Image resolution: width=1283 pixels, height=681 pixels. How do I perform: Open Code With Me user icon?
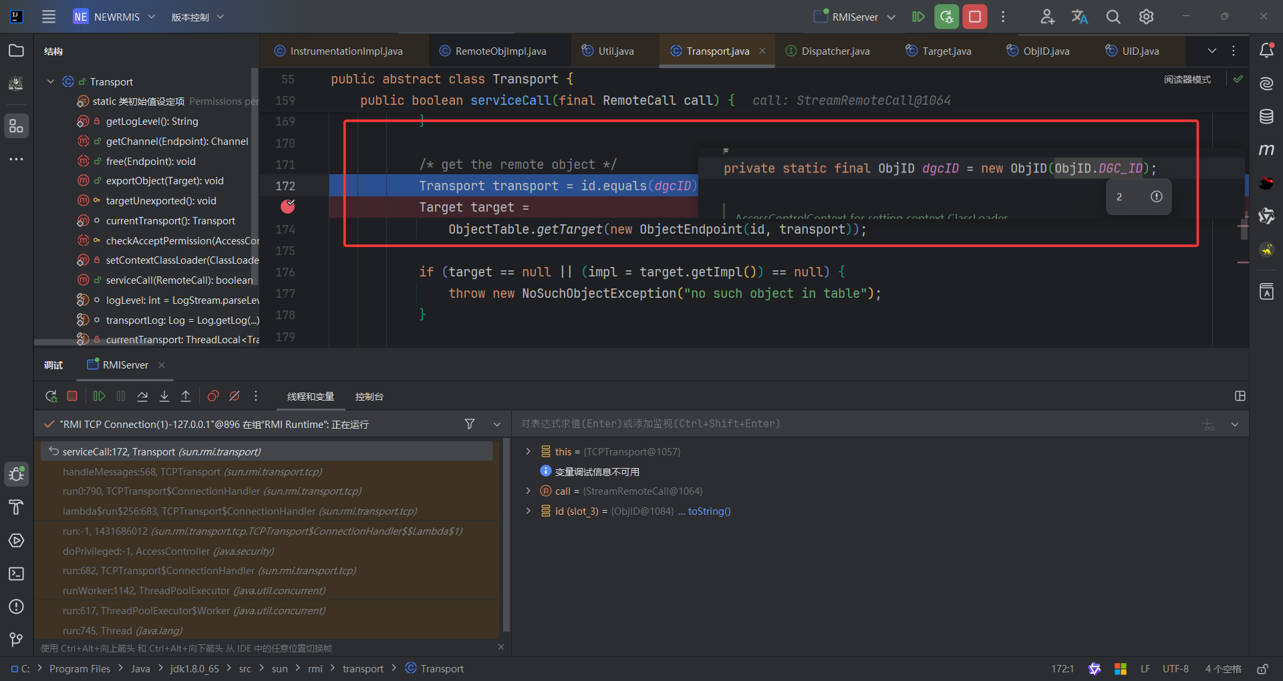coord(1047,17)
